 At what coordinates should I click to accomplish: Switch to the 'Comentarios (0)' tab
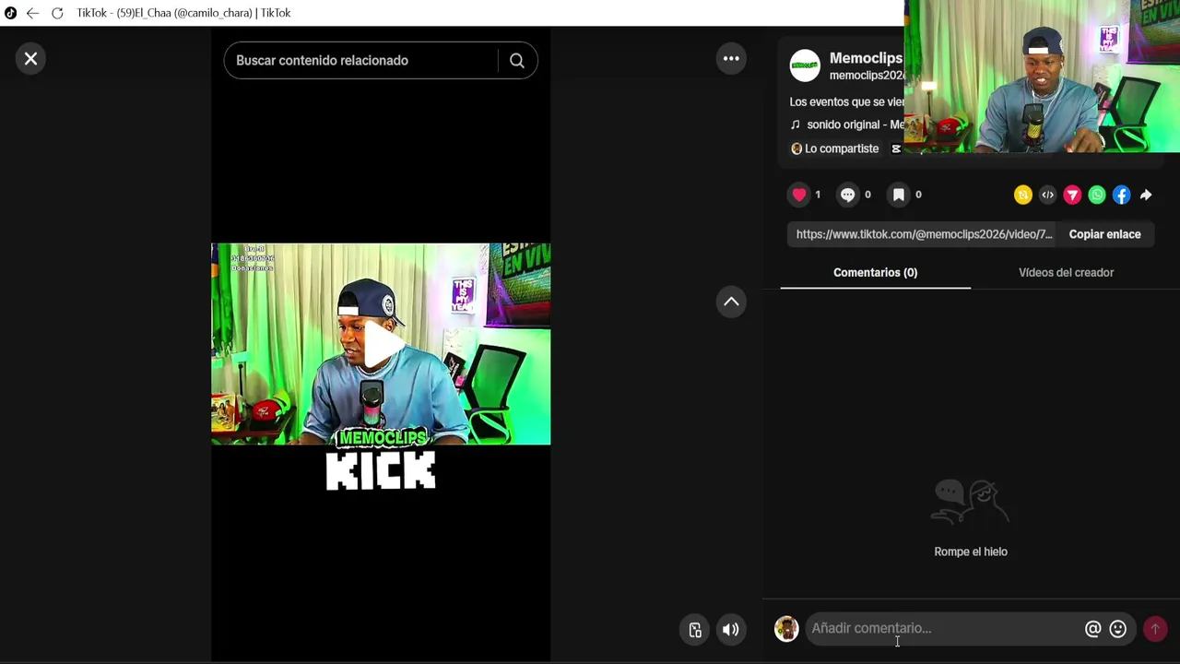[875, 273]
